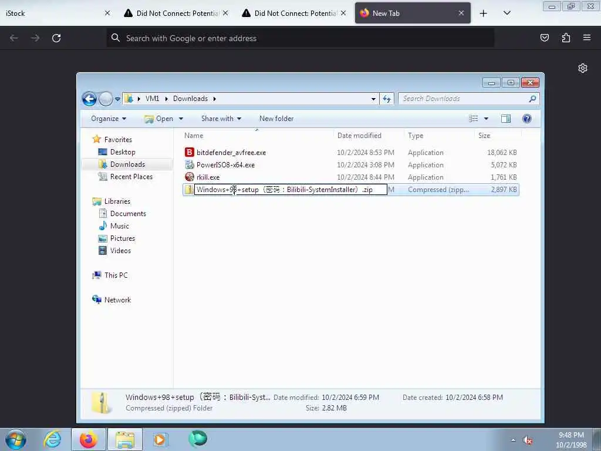Viewport: 601px width, 451px height.
Task: Sort files by the Name column header
Action: pyautogui.click(x=257, y=136)
